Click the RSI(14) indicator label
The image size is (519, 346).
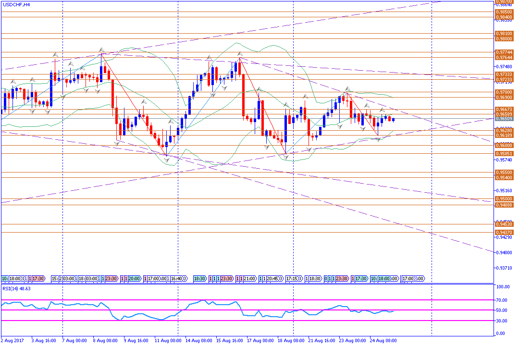tap(16, 288)
